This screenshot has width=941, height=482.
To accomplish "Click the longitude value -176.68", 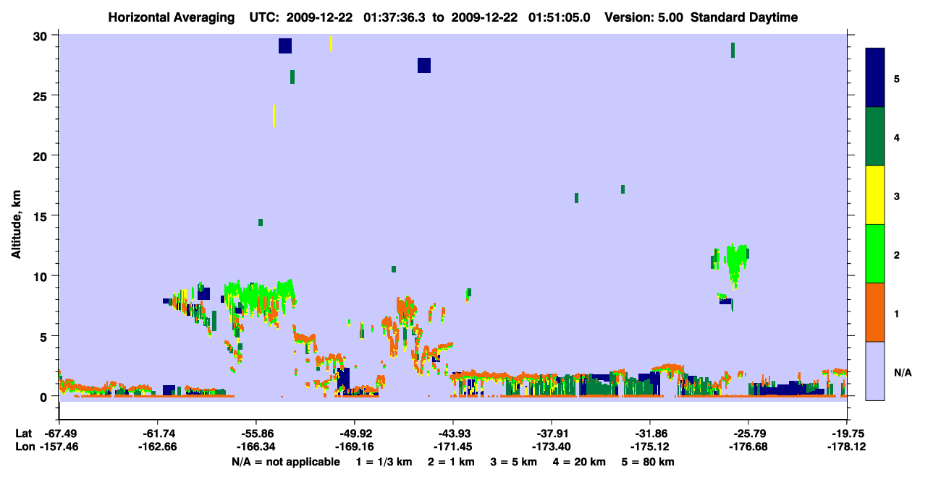I will (748, 447).
